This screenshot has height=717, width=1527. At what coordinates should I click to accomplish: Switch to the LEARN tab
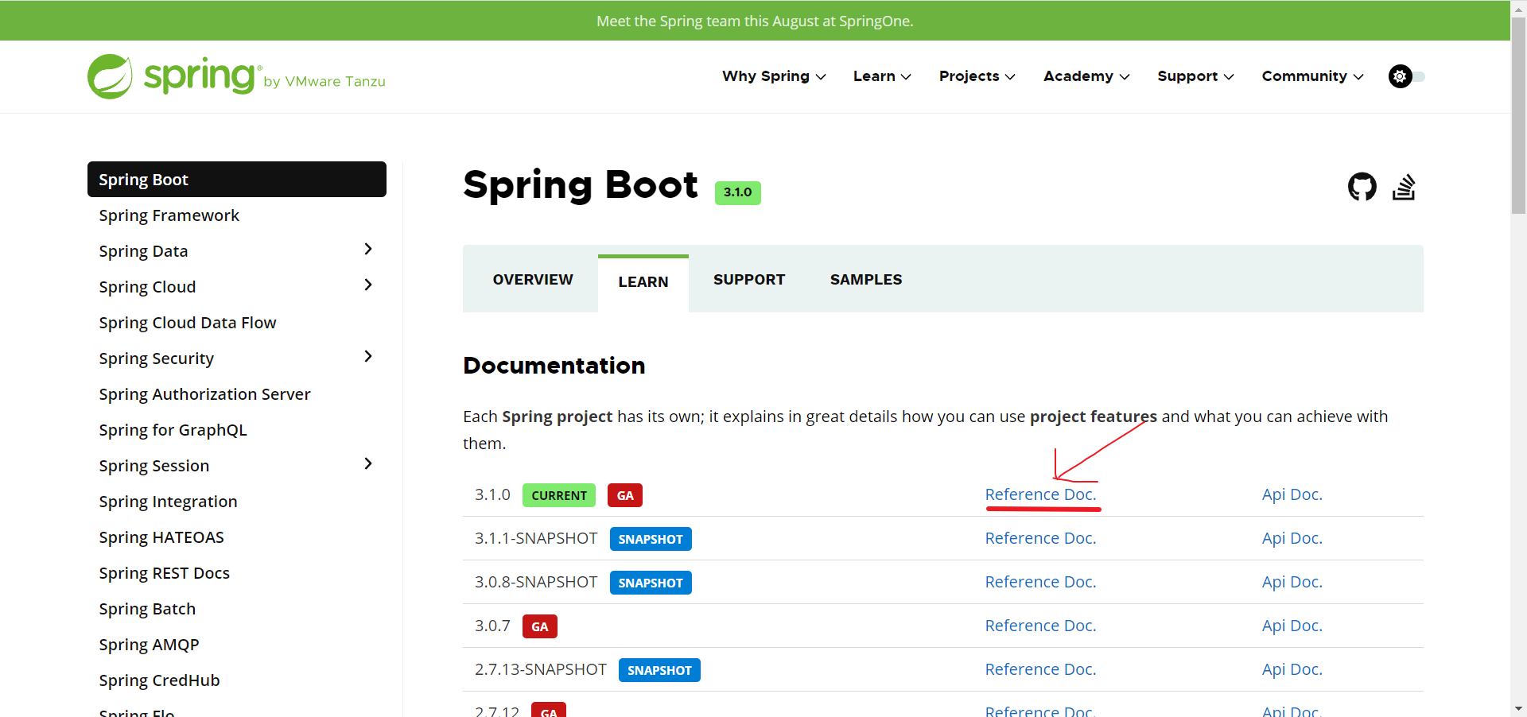643,282
